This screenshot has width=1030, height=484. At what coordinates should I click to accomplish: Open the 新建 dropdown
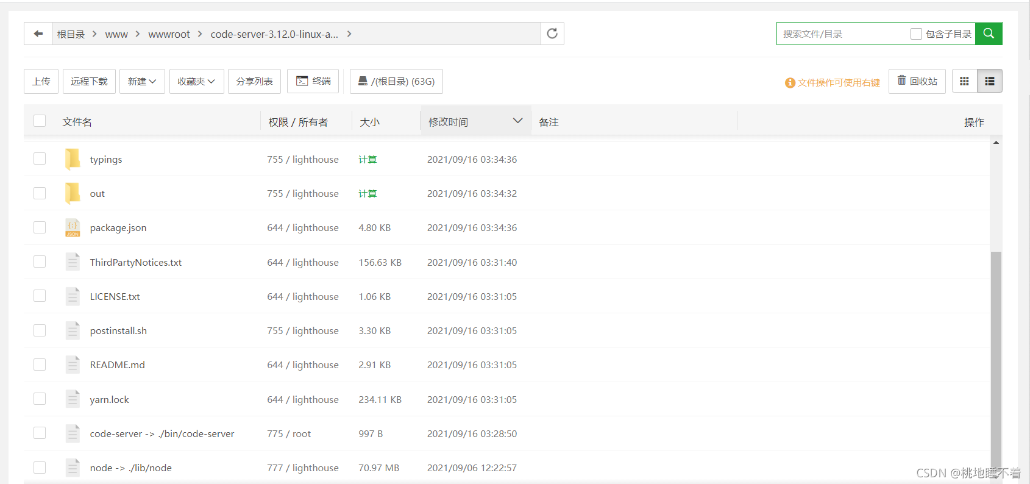pos(142,81)
